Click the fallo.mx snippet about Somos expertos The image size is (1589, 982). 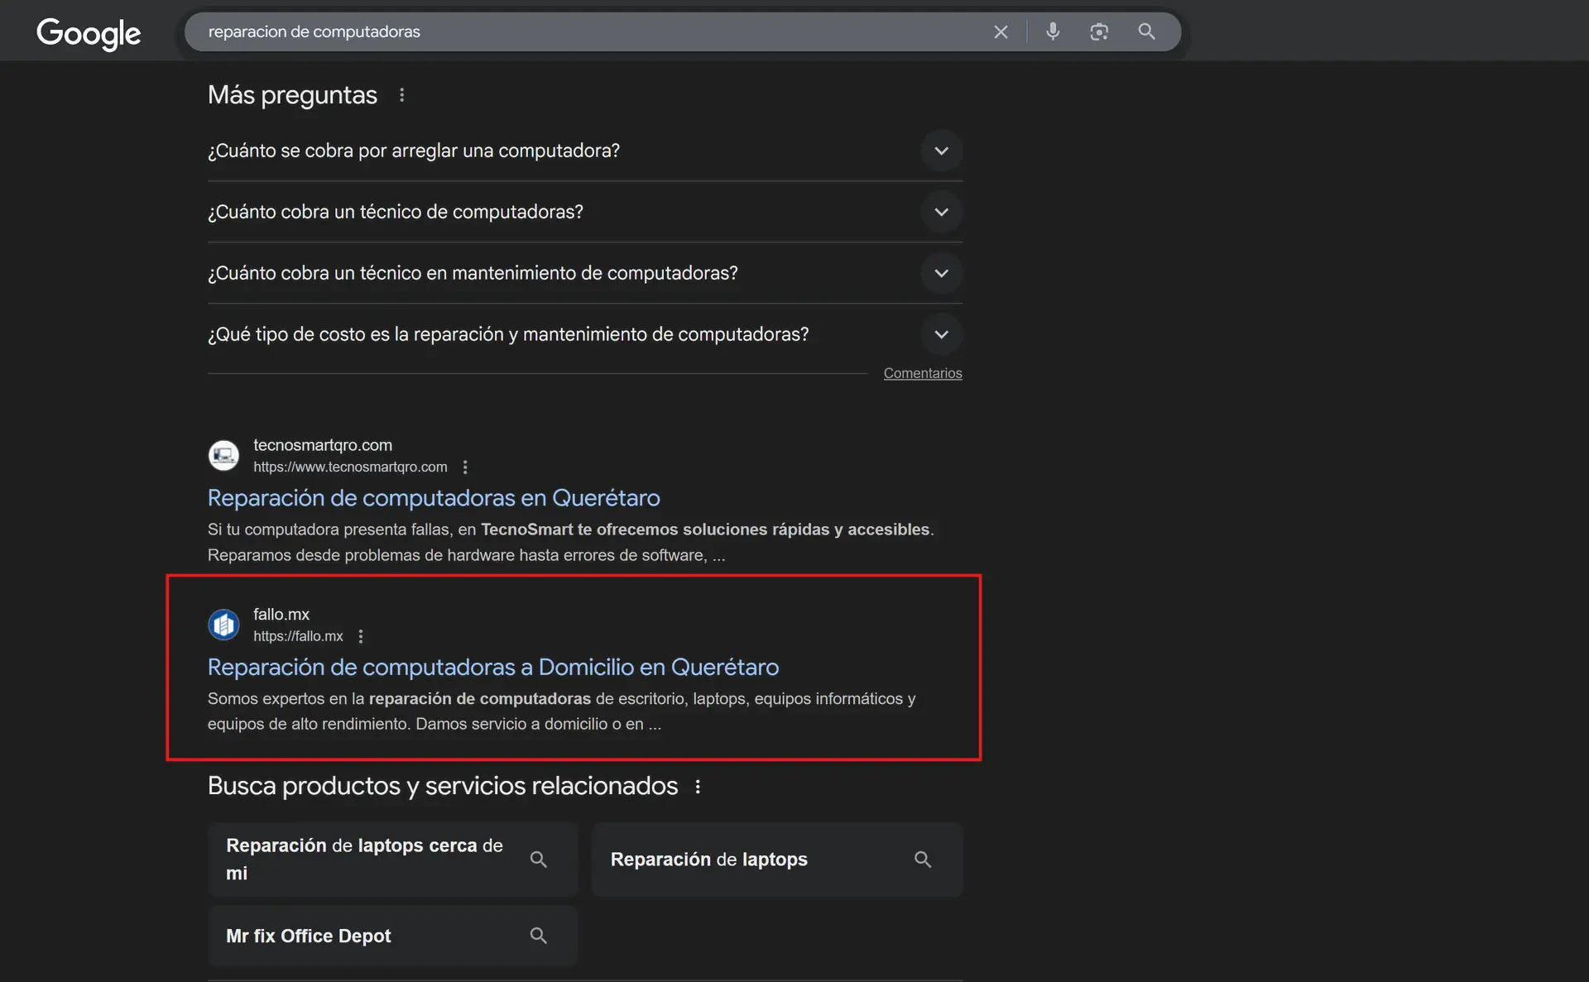(562, 711)
